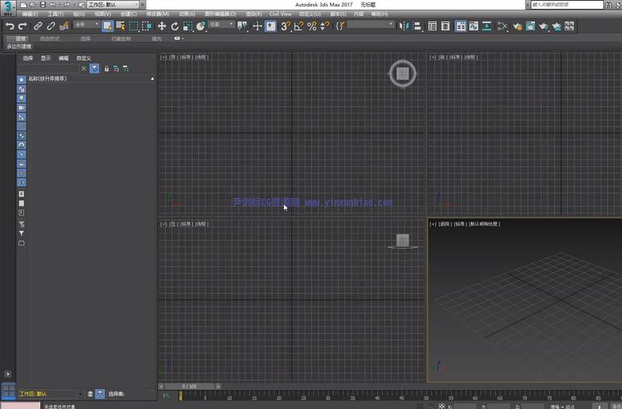
Task: Open the Rendered Frame Window
Action: [x=530, y=26]
